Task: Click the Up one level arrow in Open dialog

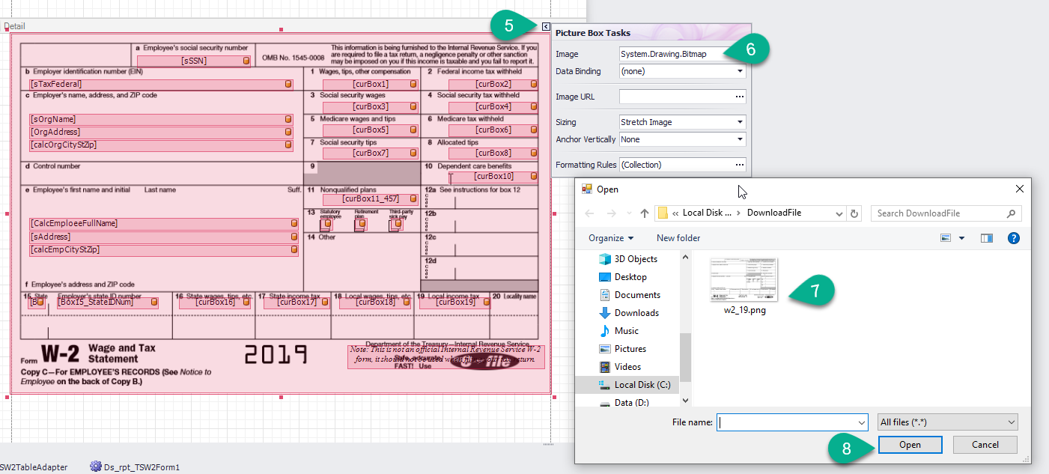Action: (645, 213)
